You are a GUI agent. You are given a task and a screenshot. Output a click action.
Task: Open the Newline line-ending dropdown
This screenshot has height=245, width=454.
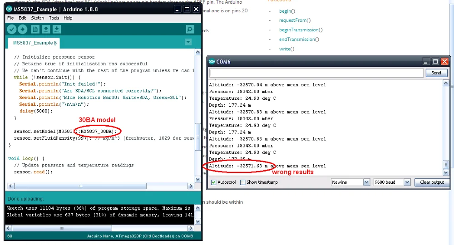350,182
